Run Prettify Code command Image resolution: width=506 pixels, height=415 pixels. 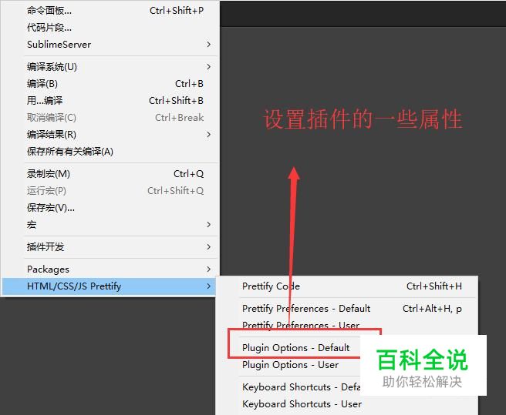point(347,286)
